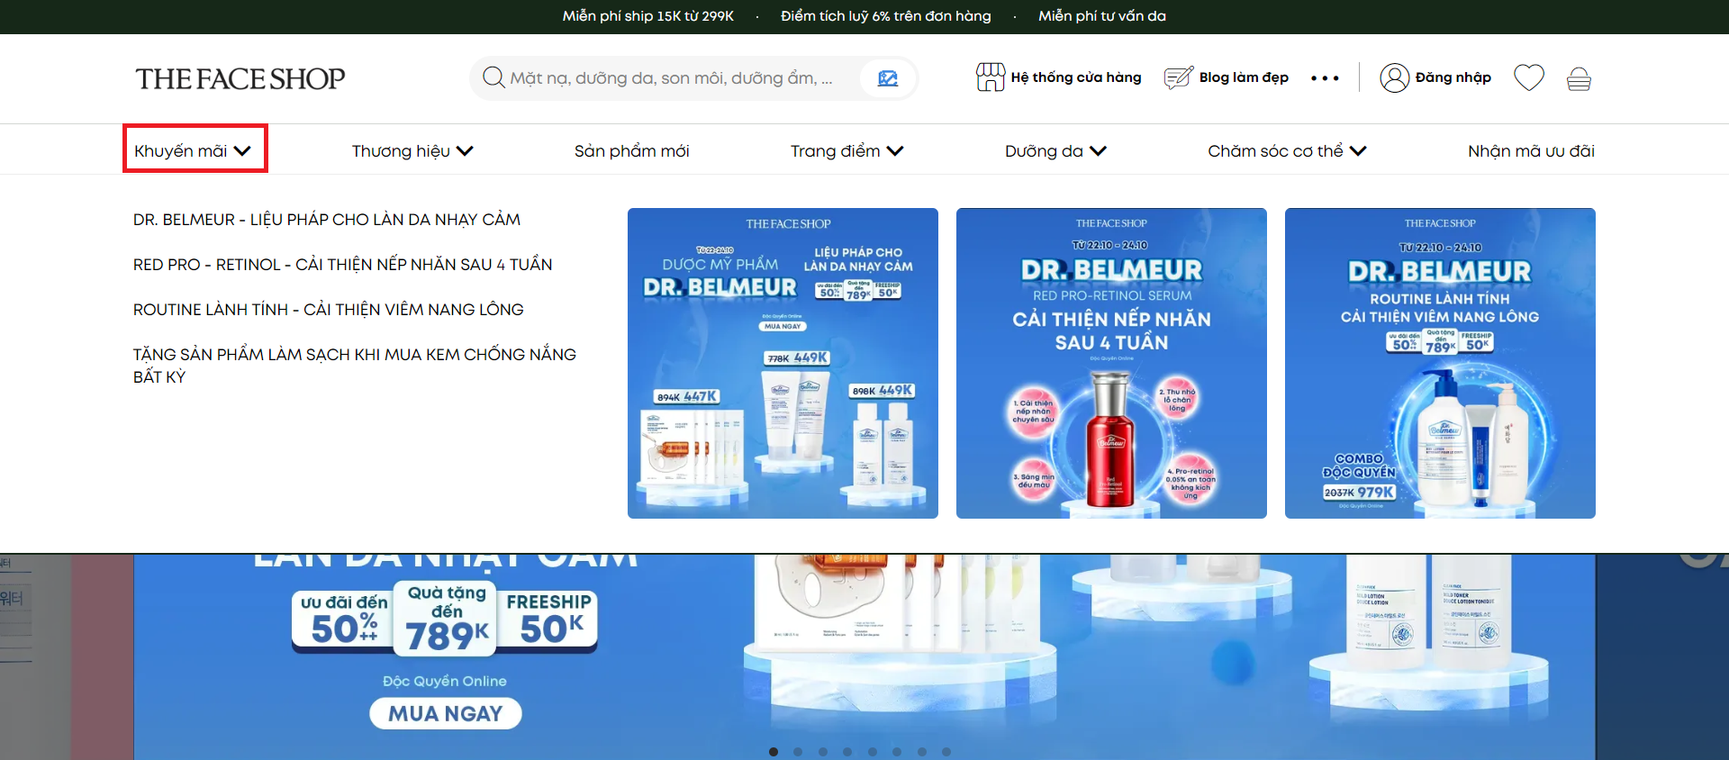Expand the Chăm sóc cơ thể chevron
The height and width of the screenshot is (760, 1729).
pyautogui.click(x=1358, y=151)
